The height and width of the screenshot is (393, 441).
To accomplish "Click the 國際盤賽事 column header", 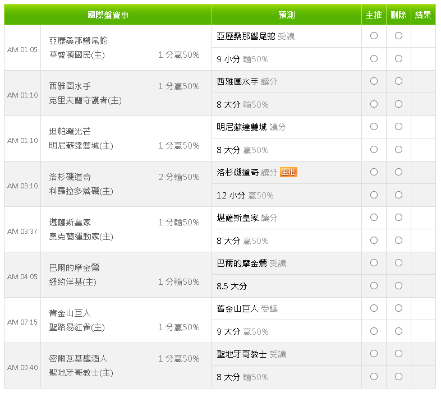I will click(x=108, y=15).
